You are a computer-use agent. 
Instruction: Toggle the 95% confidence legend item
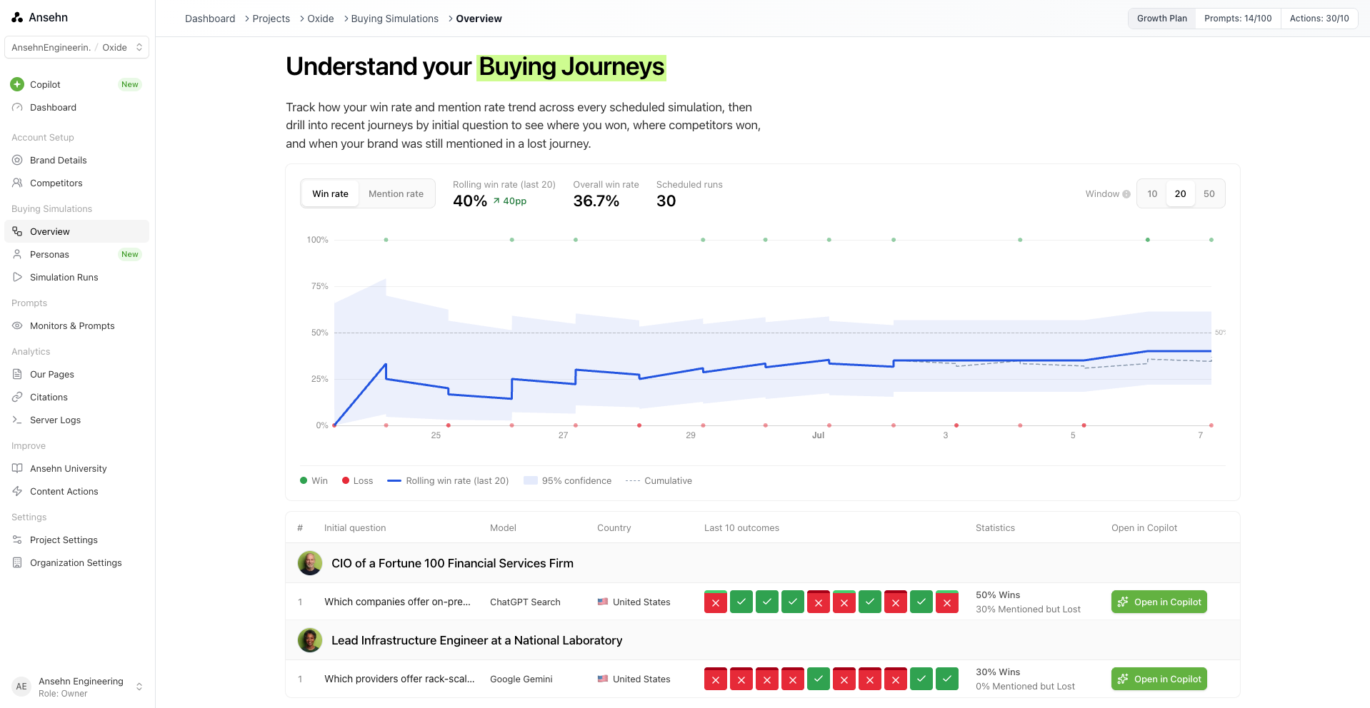coord(568,480)
